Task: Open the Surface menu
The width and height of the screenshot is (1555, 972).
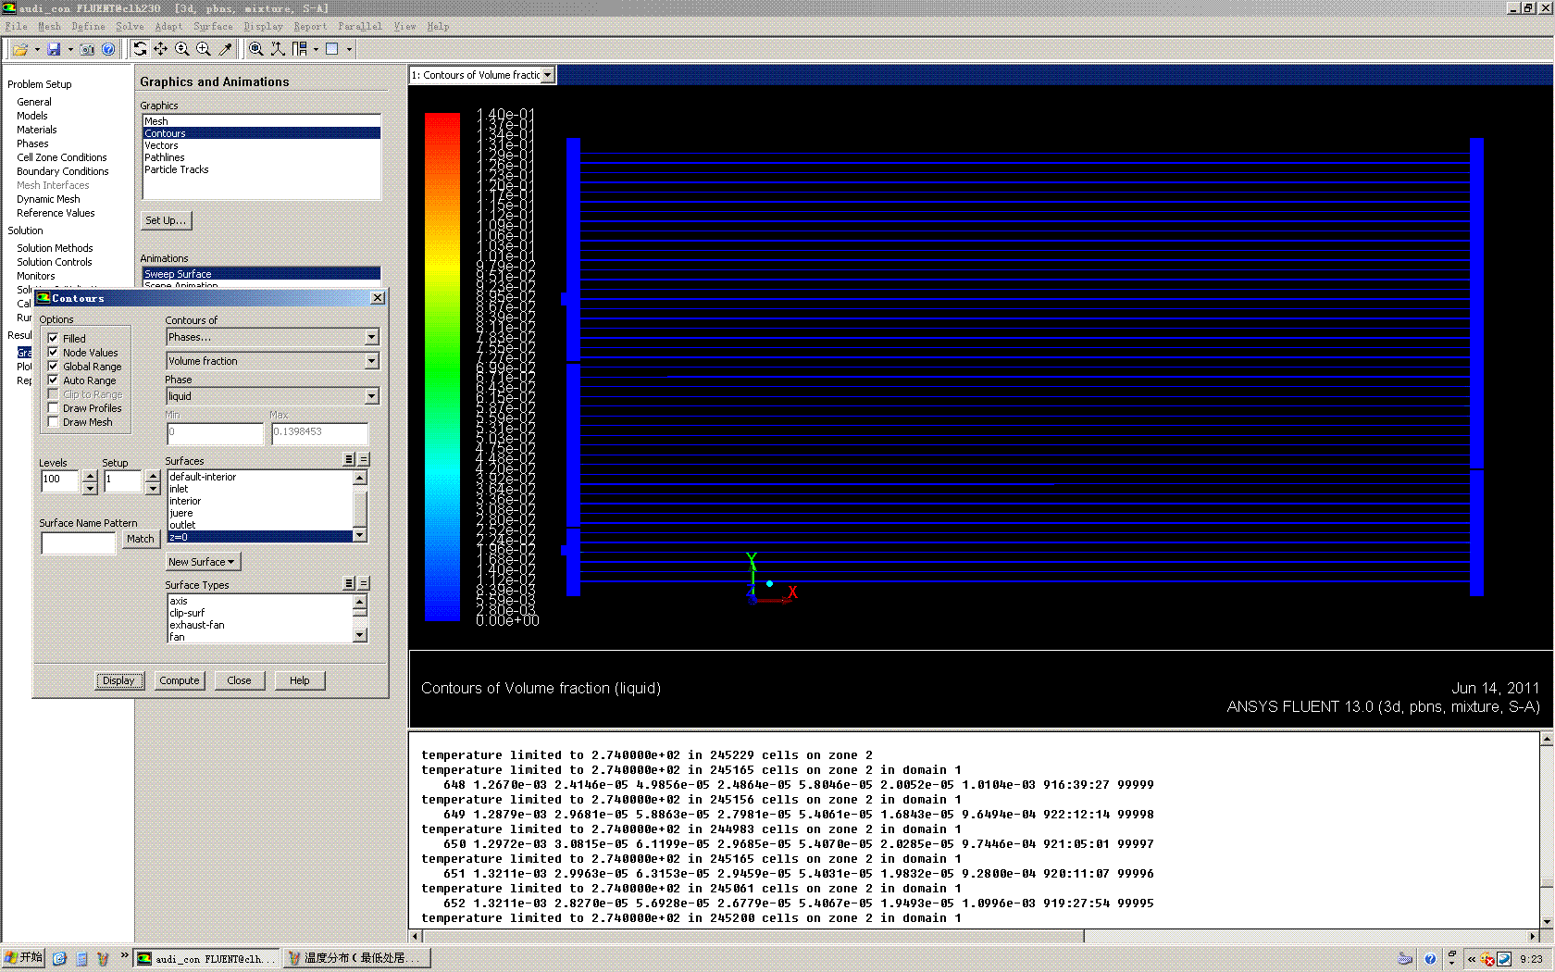Action: coord(213,26)
